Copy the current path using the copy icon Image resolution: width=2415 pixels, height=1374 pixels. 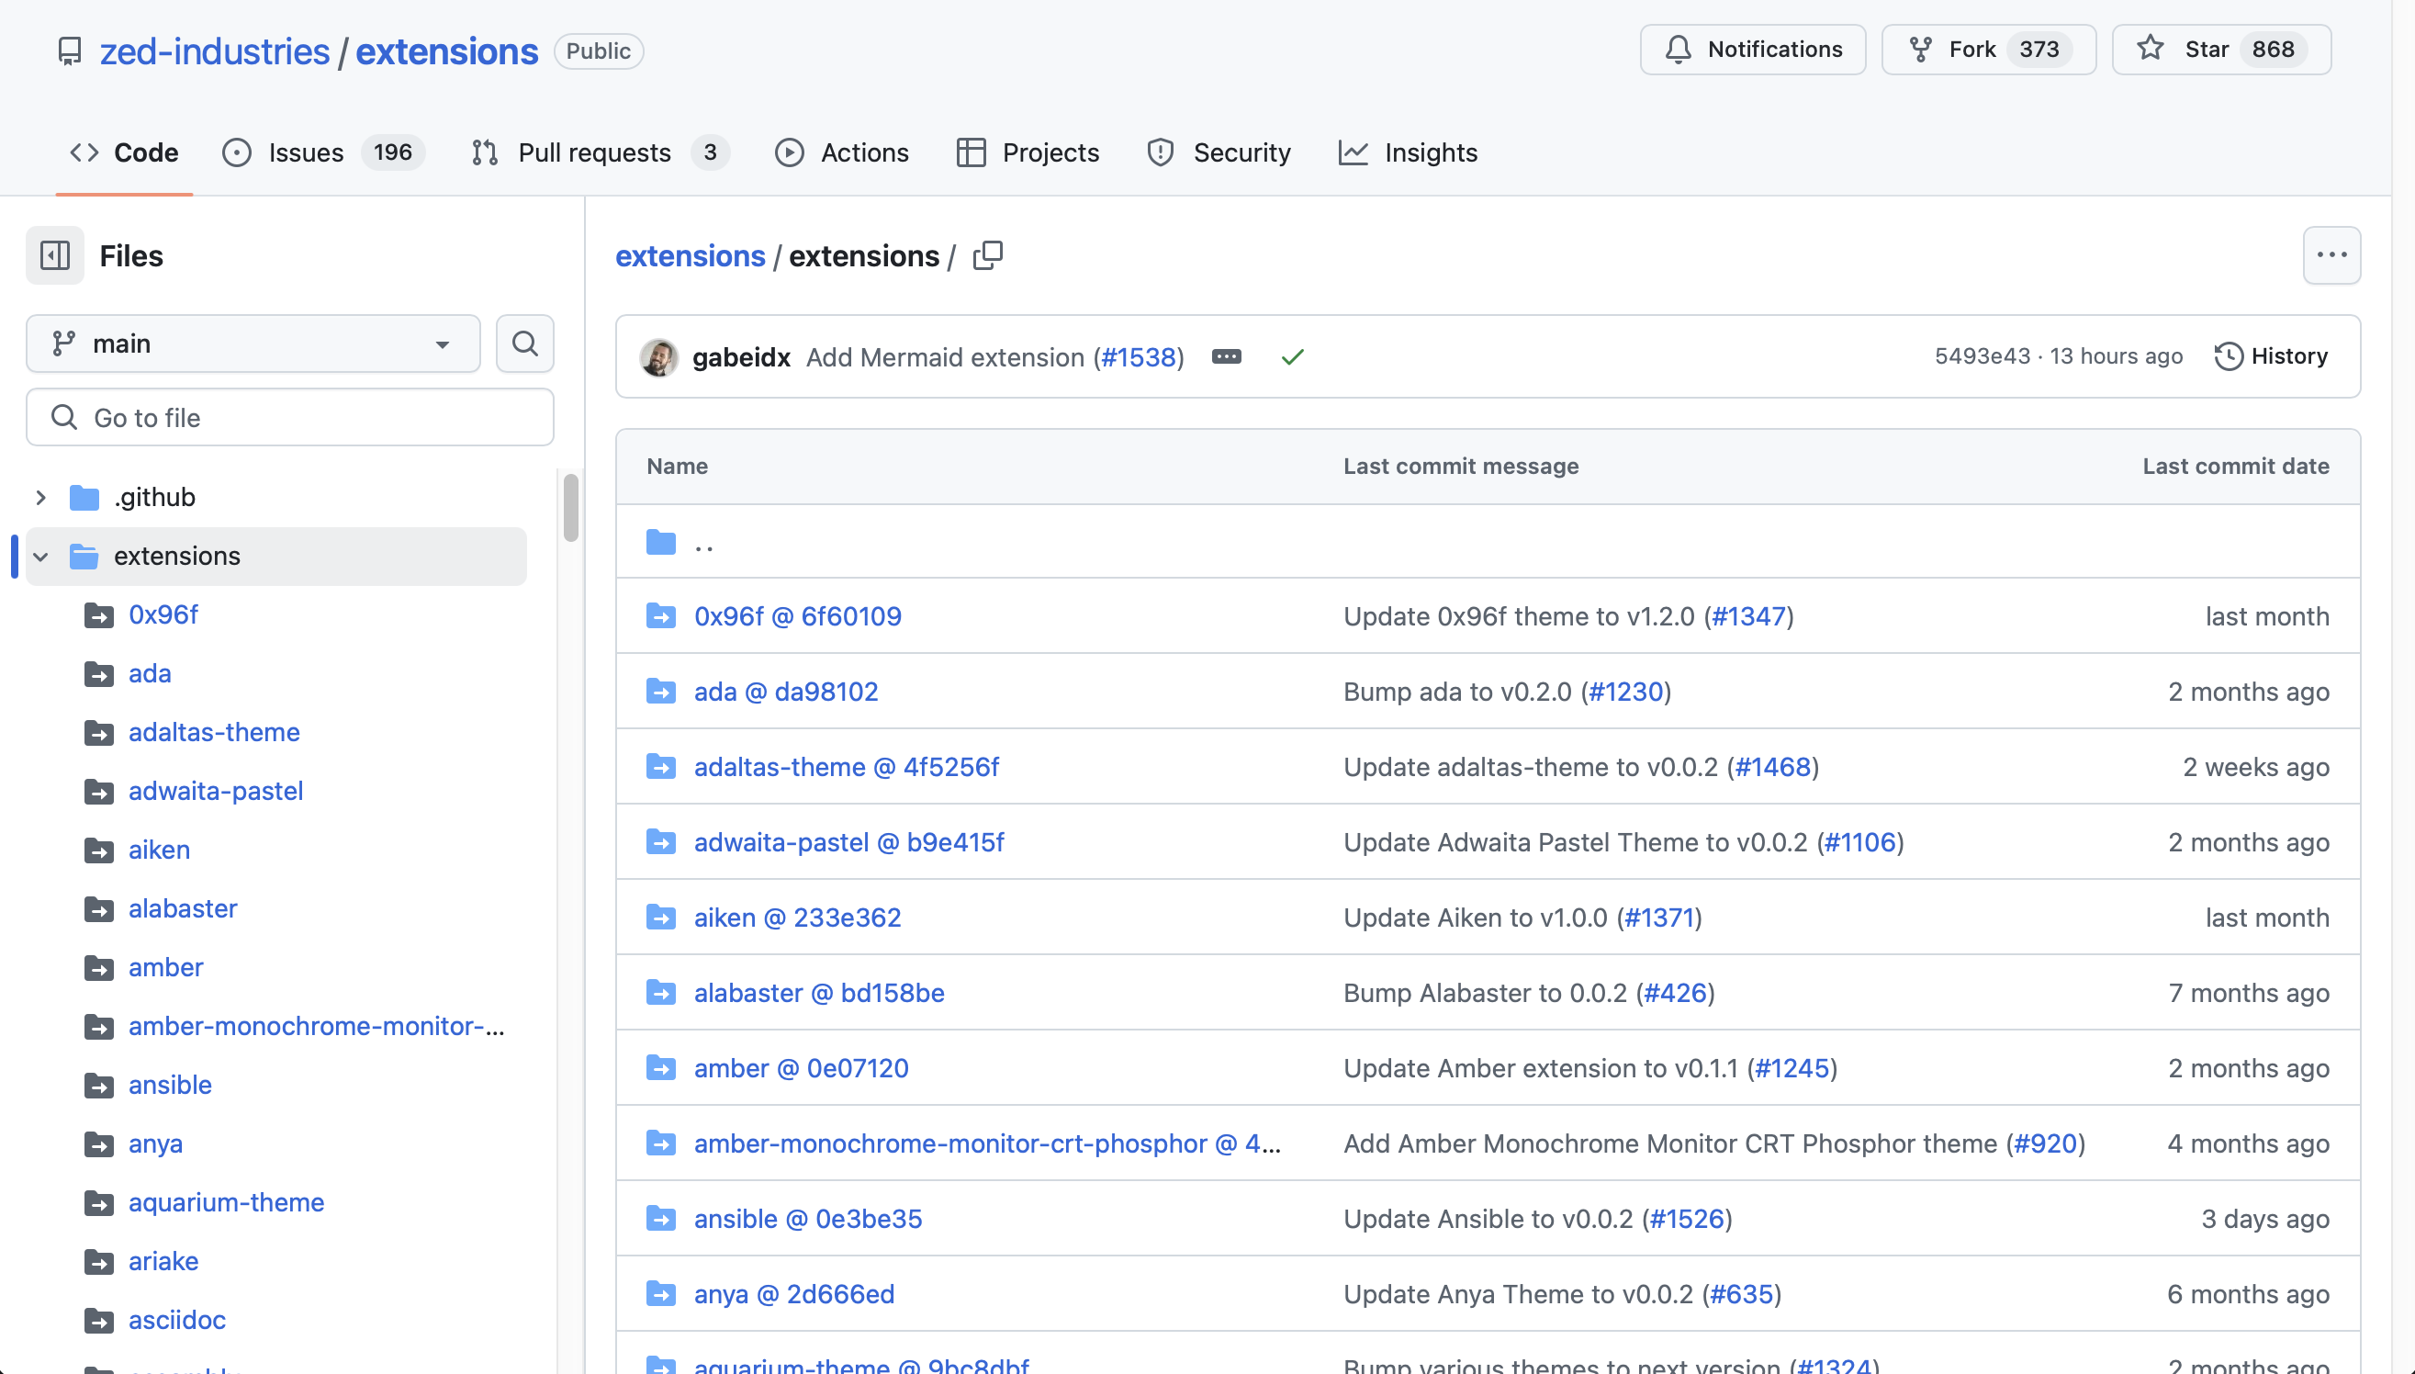(988, 254)
